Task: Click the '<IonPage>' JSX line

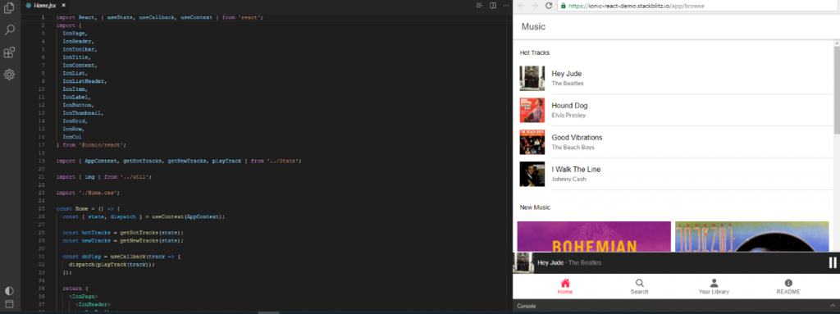Action: (x=83, y=296)
